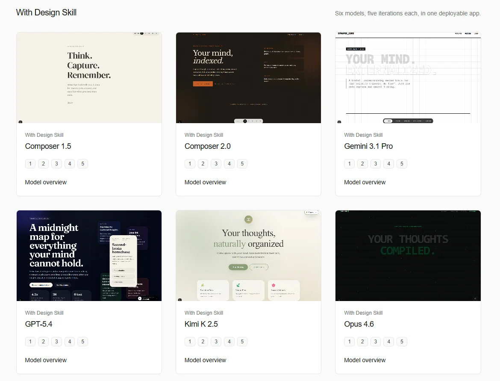Select iteration 2 for Gemini 3.1 Pro
Viewport: 500px width, 381px height.
tap(362, 164)
